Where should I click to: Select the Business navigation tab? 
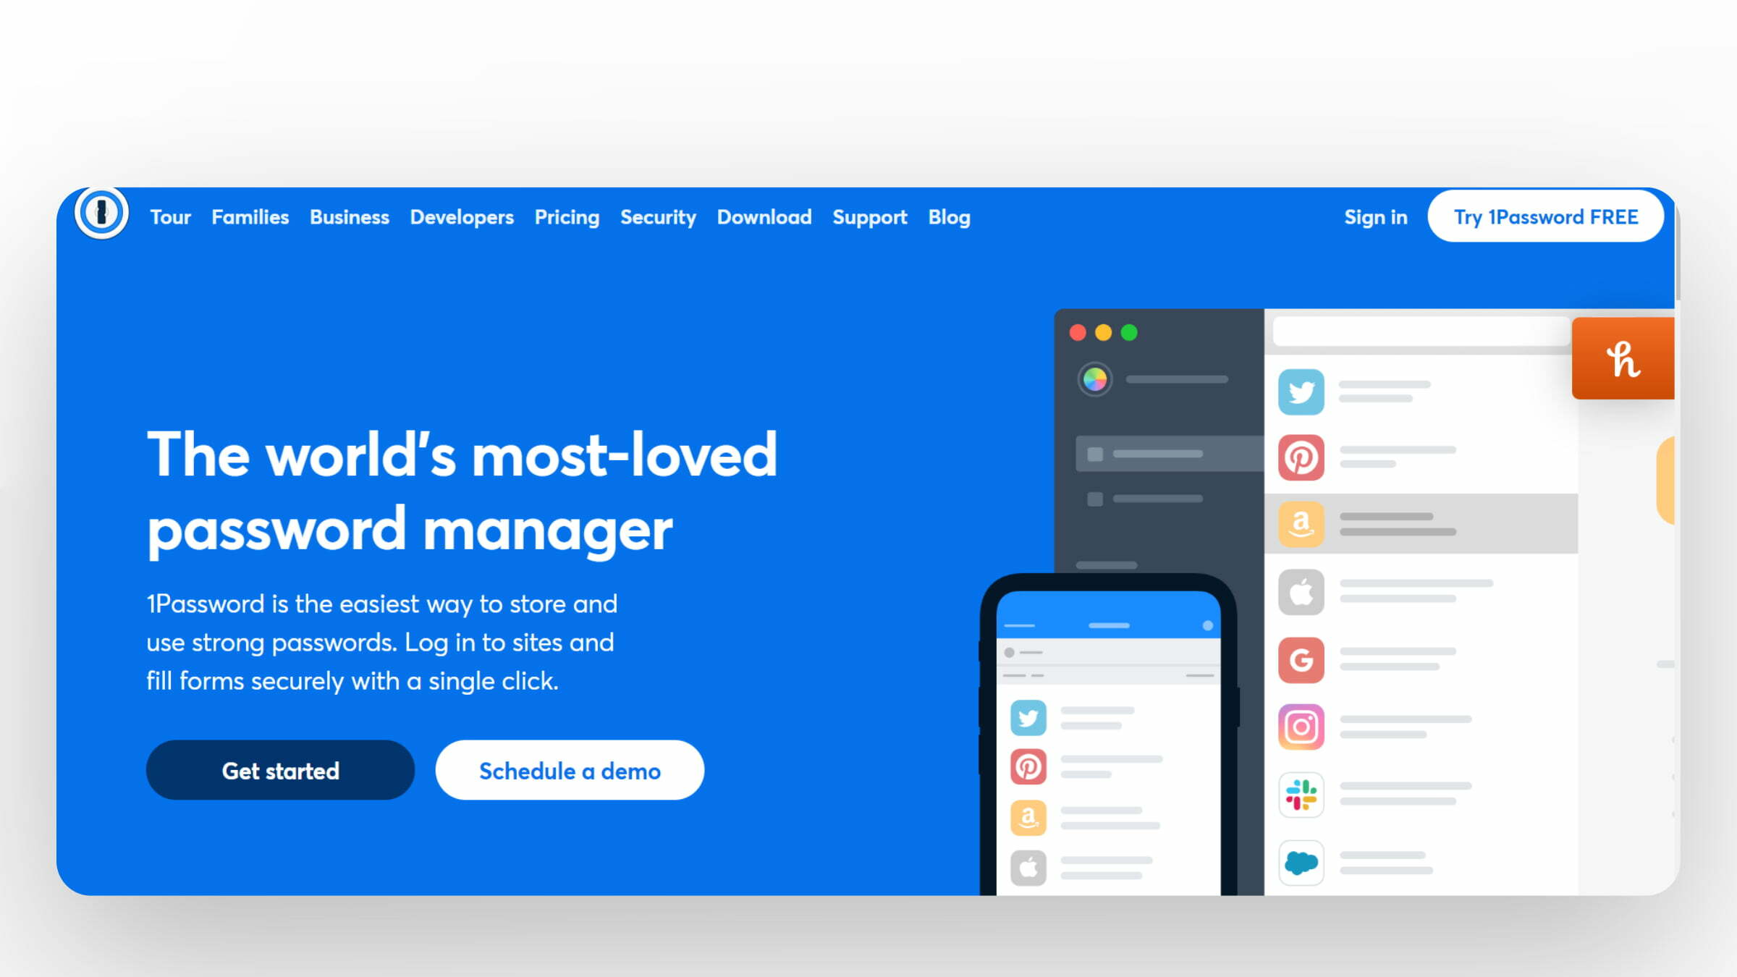tap(348, 216)
